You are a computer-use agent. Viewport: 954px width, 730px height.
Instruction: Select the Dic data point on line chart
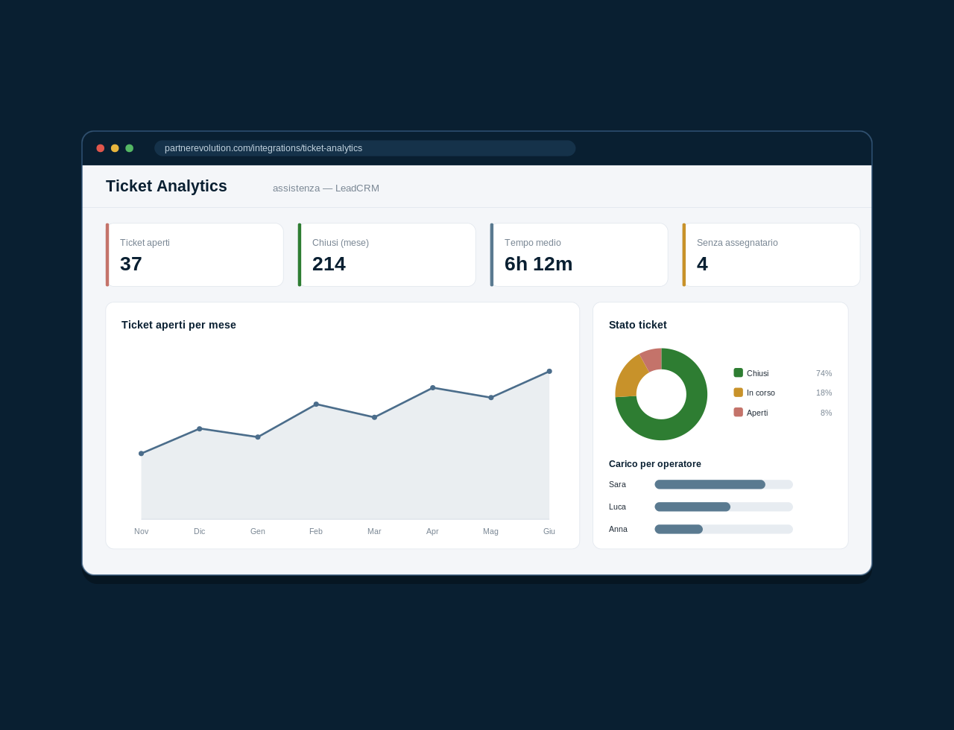coord(200,429)
